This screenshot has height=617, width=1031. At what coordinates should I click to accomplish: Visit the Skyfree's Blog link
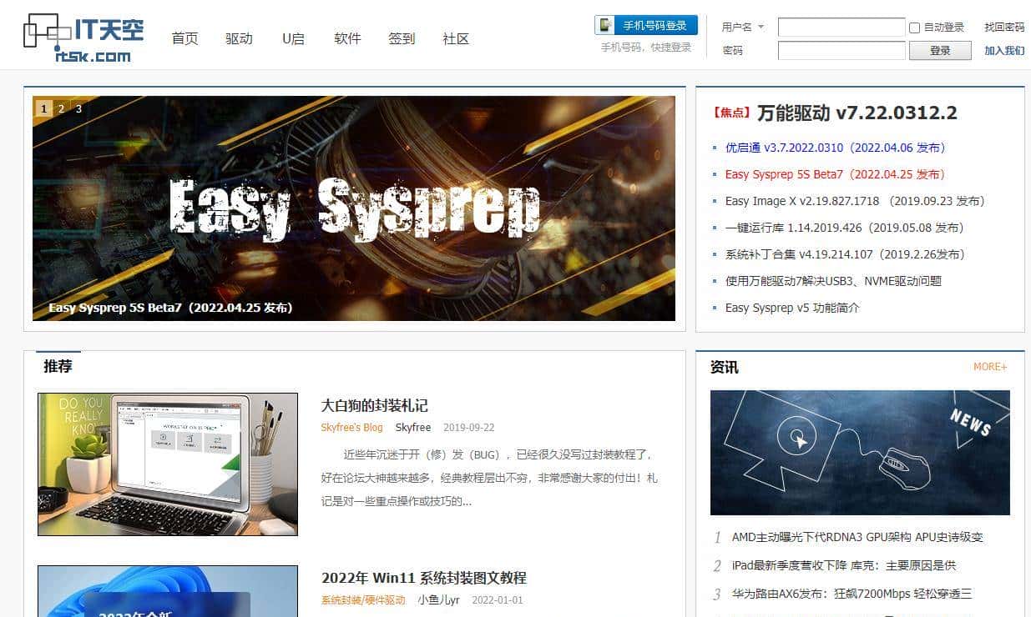(351, 427)
